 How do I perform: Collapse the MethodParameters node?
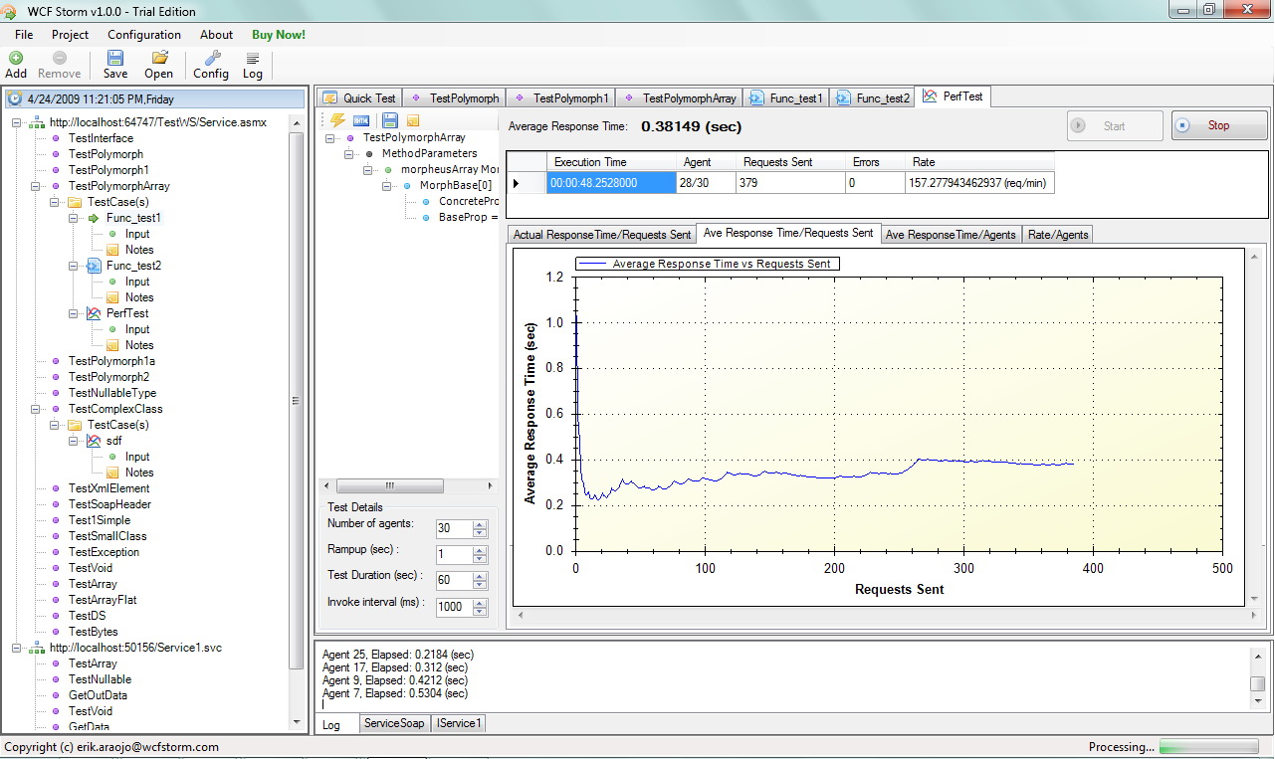[x=349, y=154]
